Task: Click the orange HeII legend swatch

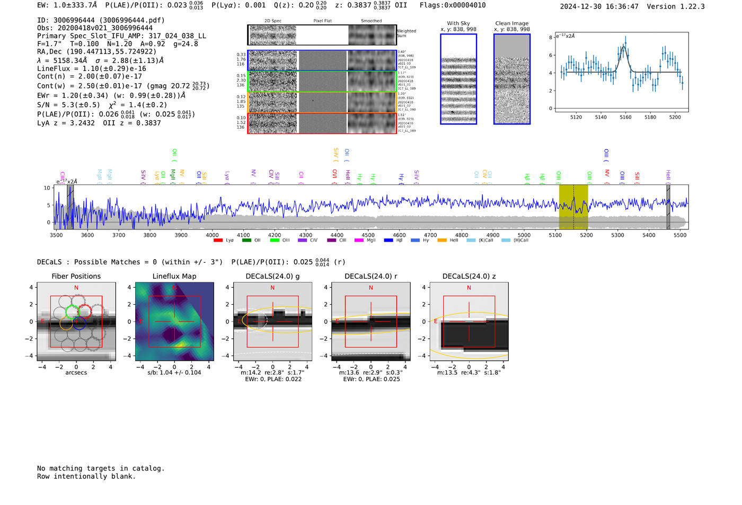Action: pyautogui.click(x=442, y=241)
